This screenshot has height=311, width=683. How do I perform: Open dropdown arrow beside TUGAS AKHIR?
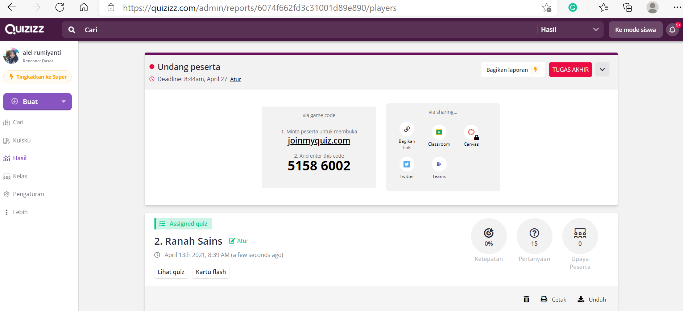pos(602,70)
